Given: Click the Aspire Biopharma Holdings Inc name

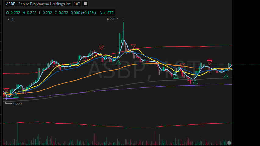Looking at the screenshot, I should click(x=45, y=4).
